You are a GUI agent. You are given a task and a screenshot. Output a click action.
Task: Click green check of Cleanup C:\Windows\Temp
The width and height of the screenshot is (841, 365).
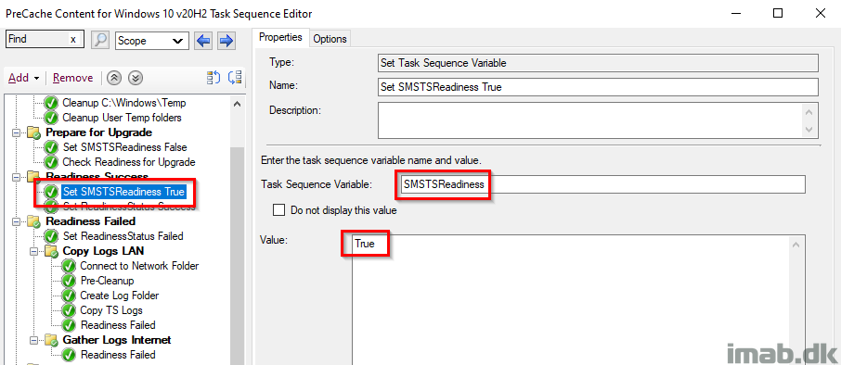click(x=51, y=102)
